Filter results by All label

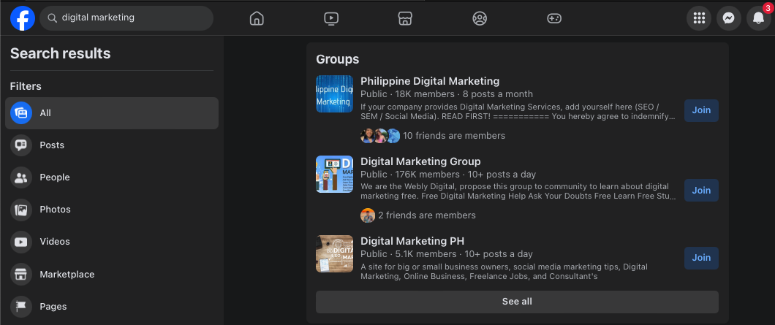point(45,113)
